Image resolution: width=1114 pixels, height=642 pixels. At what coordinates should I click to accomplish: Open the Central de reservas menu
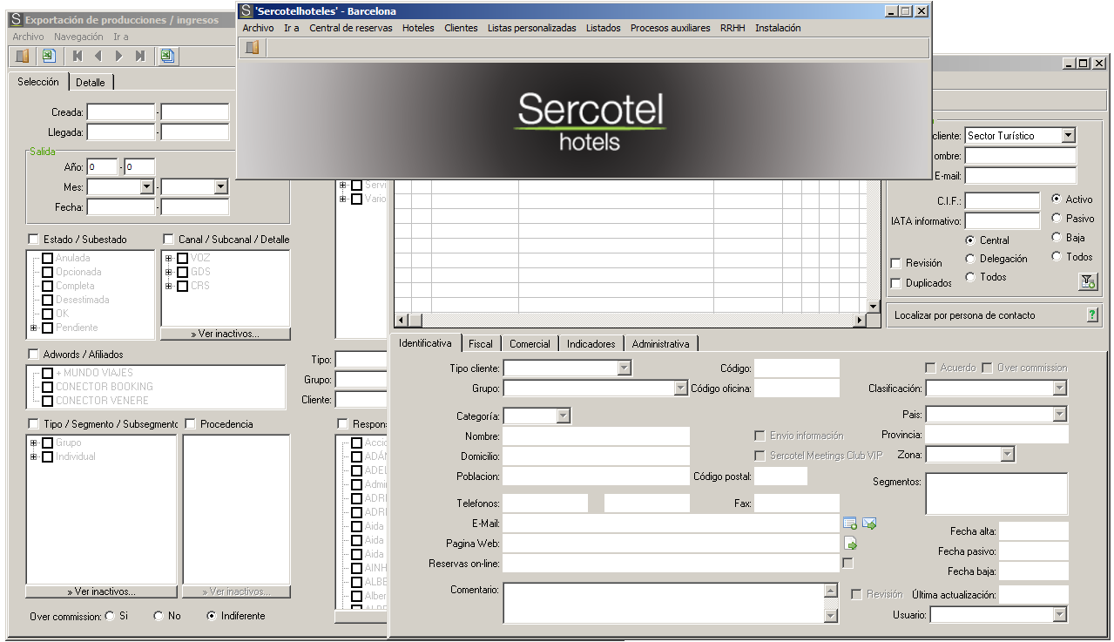pyautogui.click(x=351, y=28)
